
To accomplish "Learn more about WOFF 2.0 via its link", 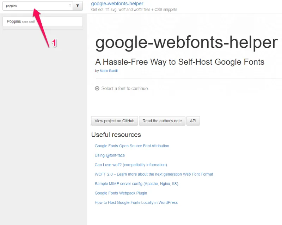I will point(154,174).
